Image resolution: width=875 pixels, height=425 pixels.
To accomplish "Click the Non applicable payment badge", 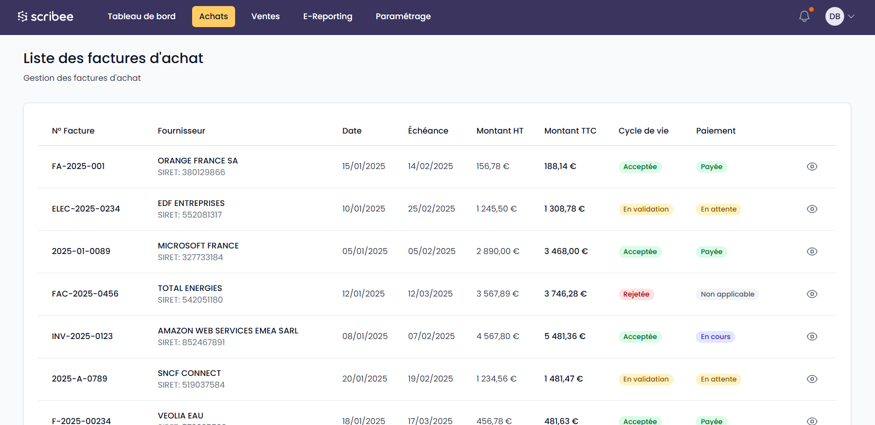I will point(727,294).
